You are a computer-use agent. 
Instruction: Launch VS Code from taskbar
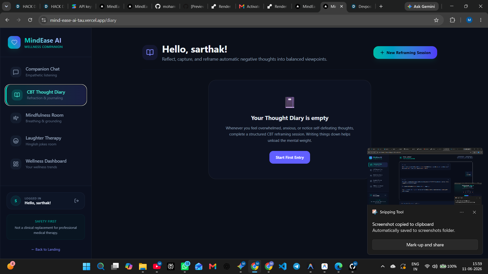tap(283, 266)
